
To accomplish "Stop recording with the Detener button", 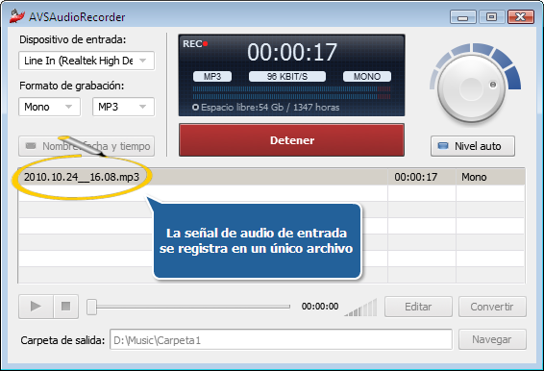I will pos(291,140).
